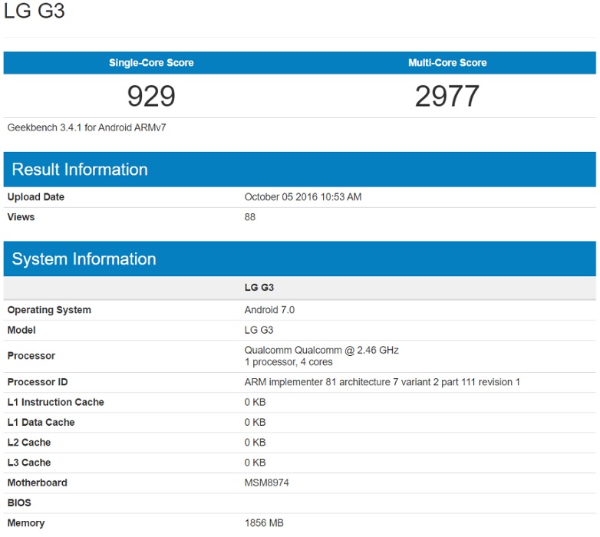Click the Upload Date label
This screenshot has width=600, height=537.
coord(35,197)
